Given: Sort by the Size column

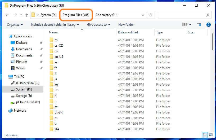Looking at the screenshot, I should point(191,32).
